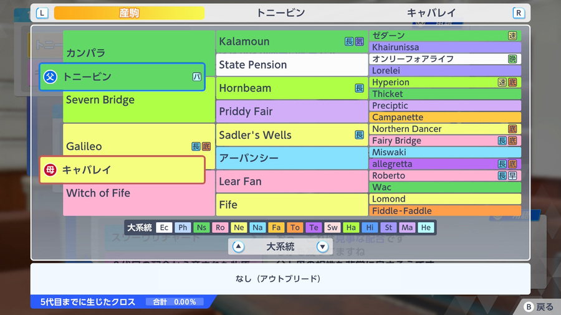The image size is (561, 315).
Task: Click the down arrow beside 大系統
Action: [x=322, y=247]
